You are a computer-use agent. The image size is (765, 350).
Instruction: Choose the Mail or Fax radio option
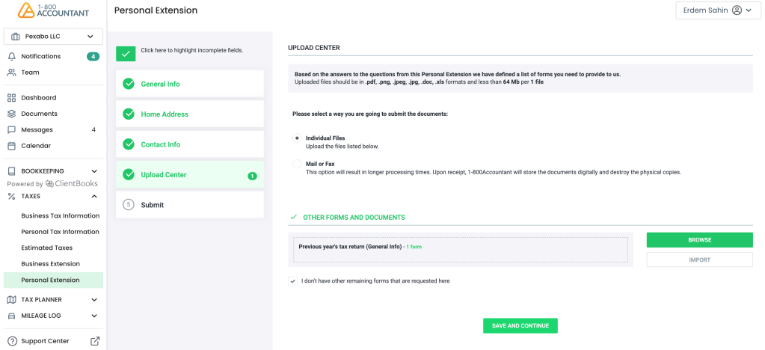click(297, 164)
